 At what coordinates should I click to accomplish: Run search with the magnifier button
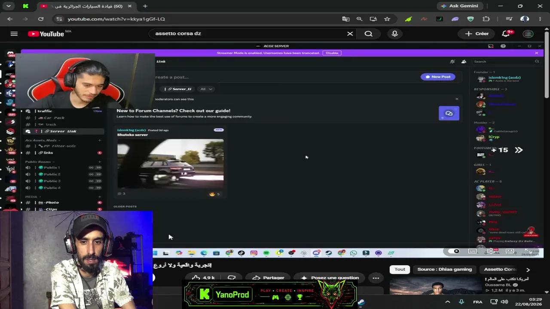pos(368,33)
